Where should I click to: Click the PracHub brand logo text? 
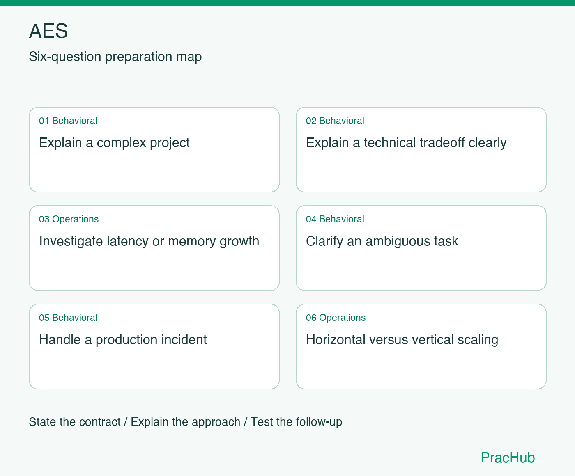click(508, 458)
